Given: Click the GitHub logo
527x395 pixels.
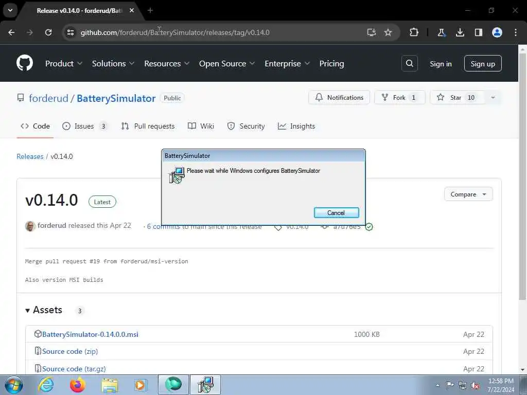Looking at the screenshot, I should pos(25,63).
